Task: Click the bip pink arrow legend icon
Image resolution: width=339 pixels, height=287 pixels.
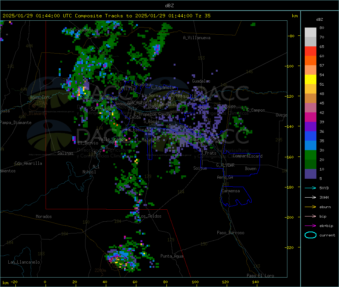Action: (310, 216)
